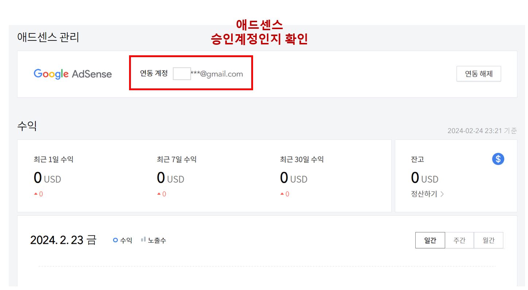528x290 pixels.
Task: Select the 일간 tab
Action: point(430,240)
